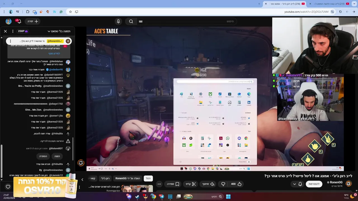Click the Share (שיתוף) button
Image resolution: width=358 pixels, height=201 pixels.
pyautogui.click(x=208, y=184)
